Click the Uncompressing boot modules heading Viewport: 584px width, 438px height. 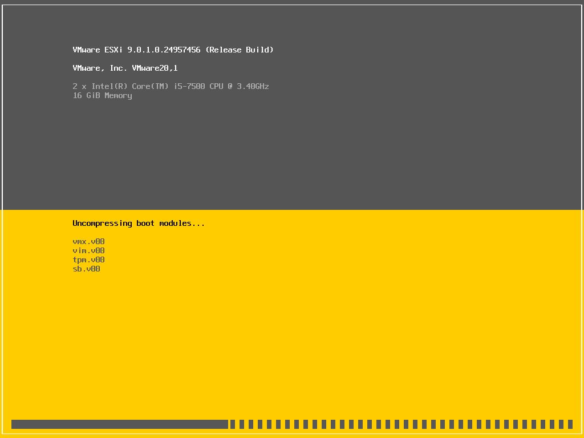pyautogui.click(x=138, y=223)
